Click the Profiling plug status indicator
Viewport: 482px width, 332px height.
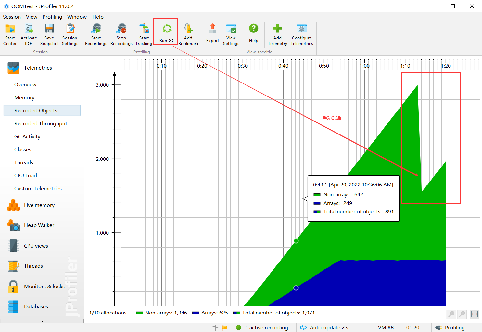click(x=450, y=328)
